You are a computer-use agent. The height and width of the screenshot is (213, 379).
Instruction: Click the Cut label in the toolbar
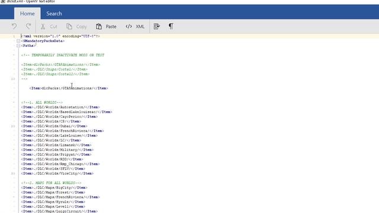53,27
